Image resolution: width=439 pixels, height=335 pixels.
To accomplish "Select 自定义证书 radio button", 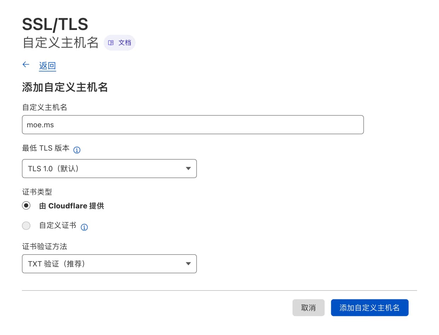I will click(x=26, y=225).
